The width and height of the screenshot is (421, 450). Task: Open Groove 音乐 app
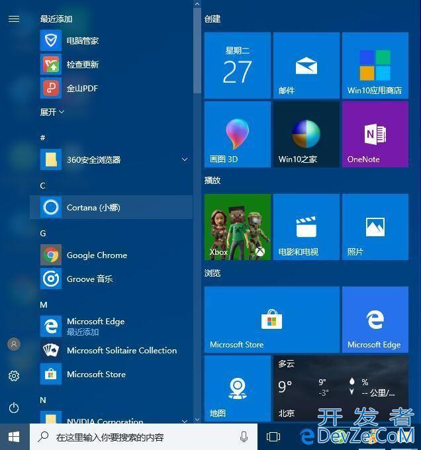click(x=111, y=279)
